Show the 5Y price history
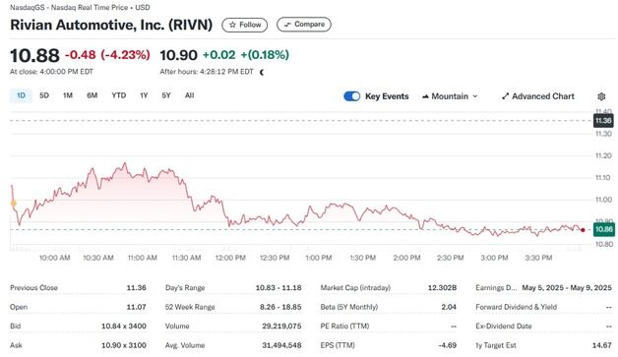This screenshot has width=618, height=357. [x=166, y=95]
